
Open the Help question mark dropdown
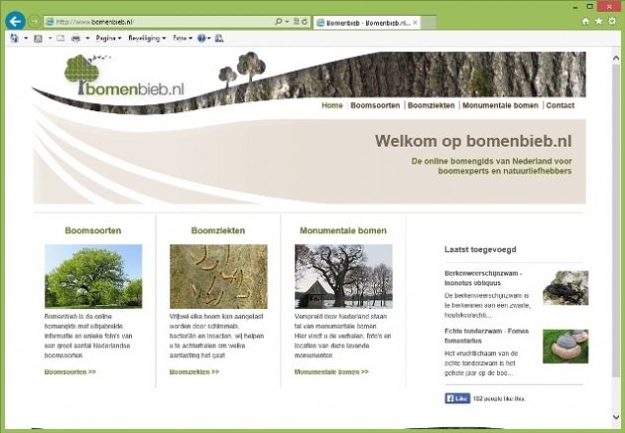click(x=204, y=38)
